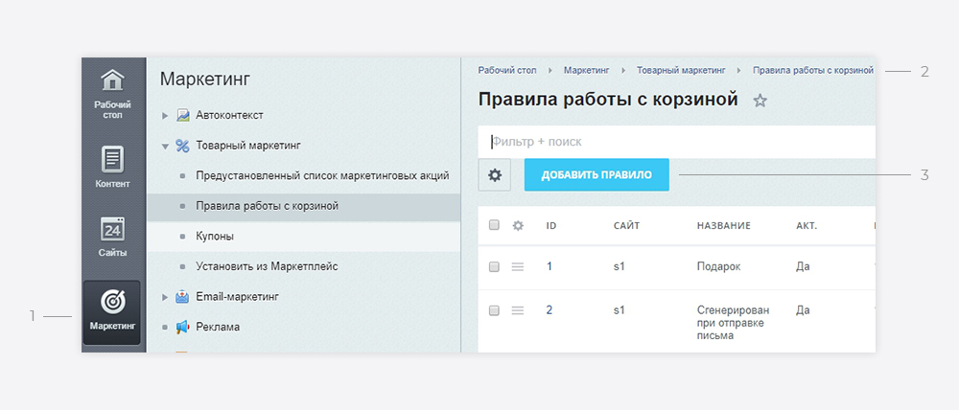Go to Рабочий стол breadcrumb link
This screenshot has height=410, width=959.
(507, 70)
